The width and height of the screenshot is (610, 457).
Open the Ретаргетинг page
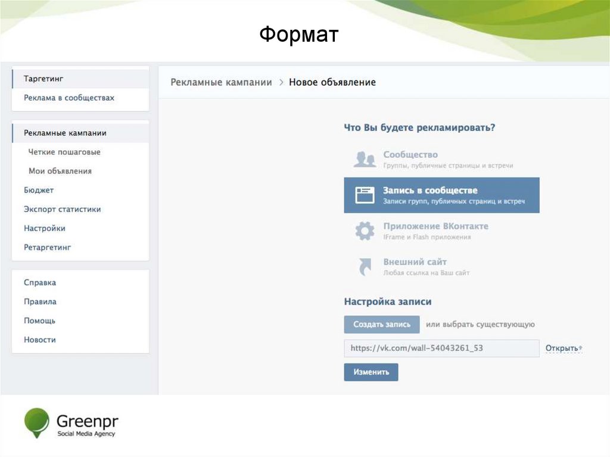(x=47, y=247)
